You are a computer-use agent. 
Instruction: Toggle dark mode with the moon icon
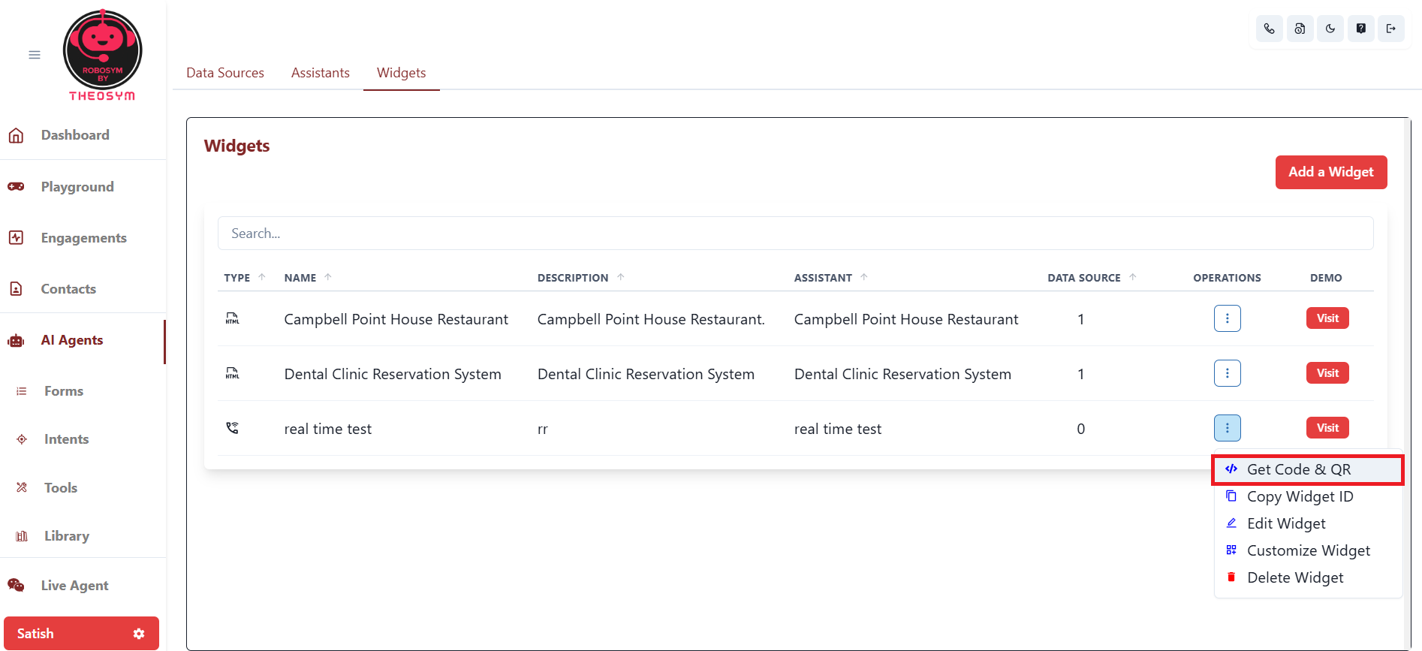(1330, 29)
